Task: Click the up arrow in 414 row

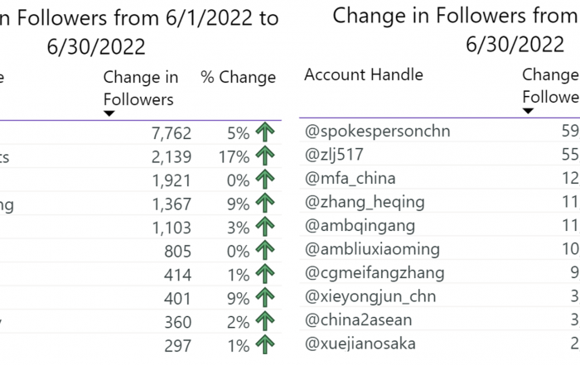Action: [265, 274]
